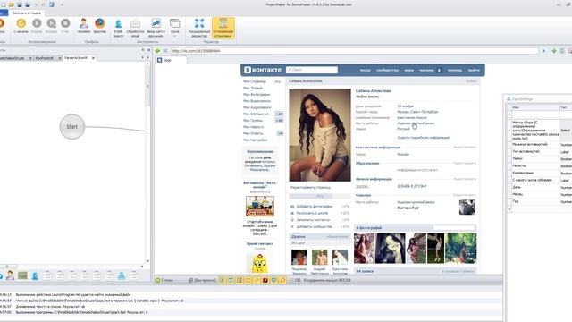
Task: Open "люди" in VK top navigation
Action: 366,70
